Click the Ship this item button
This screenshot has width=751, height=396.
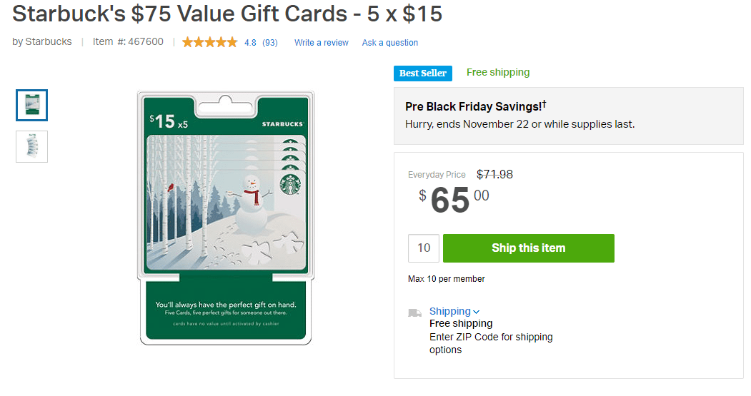click(x=528, y=248)
